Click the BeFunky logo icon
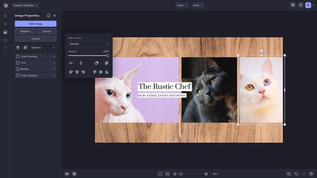This screenshot has width=317, height=178. pos(6,5)
